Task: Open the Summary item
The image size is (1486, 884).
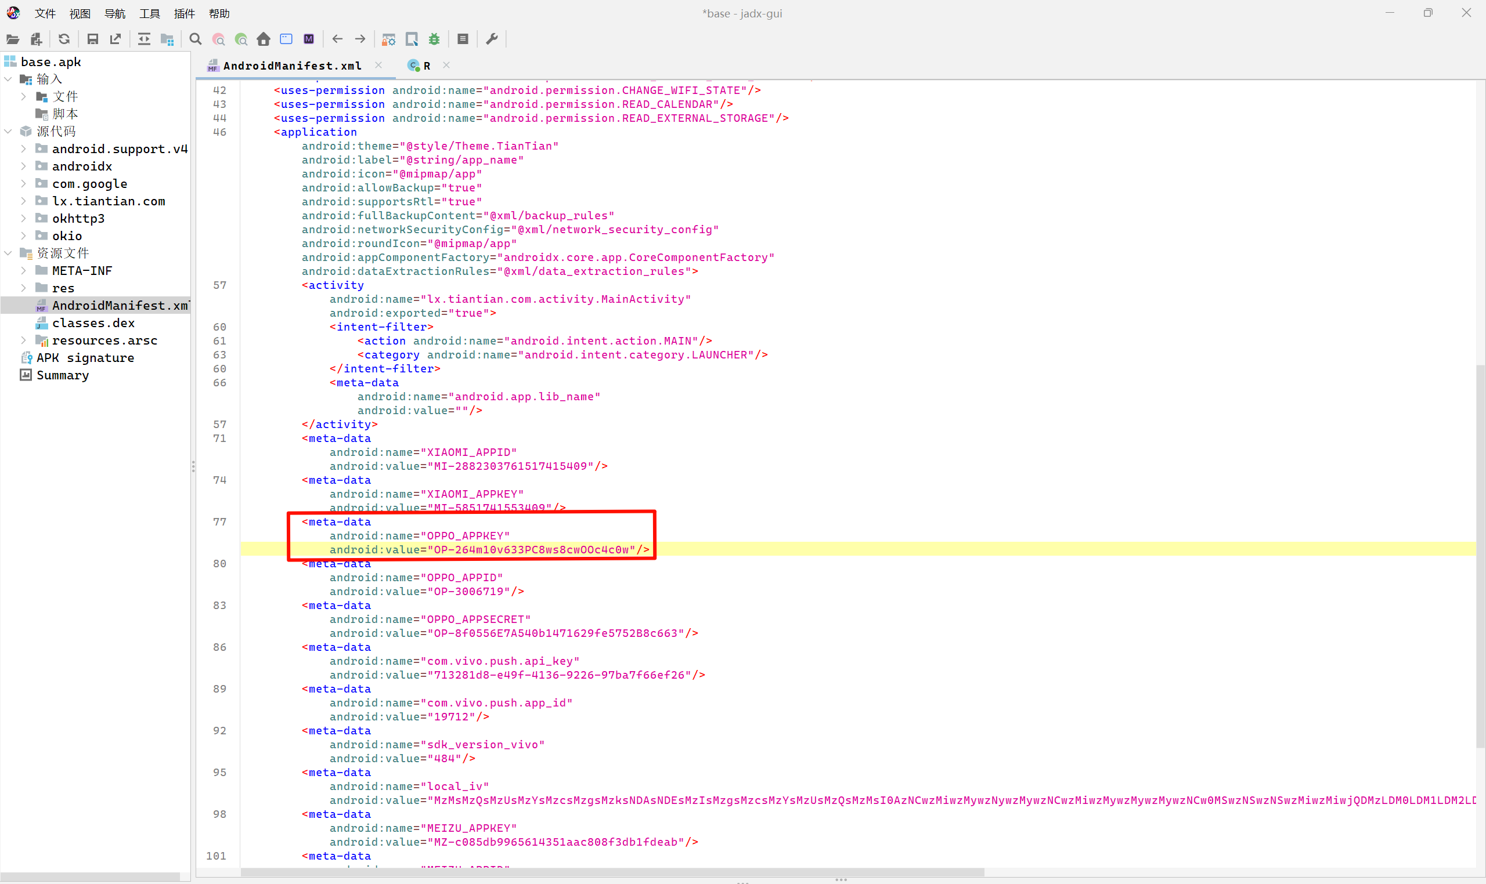Action: click(63, 375)
